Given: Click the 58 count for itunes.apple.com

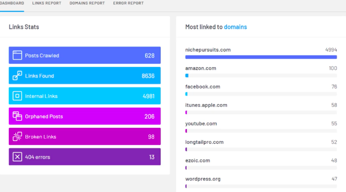Looking at the screenshot, I should point(334,105).
